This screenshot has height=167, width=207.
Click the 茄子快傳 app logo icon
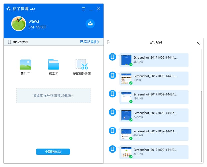pyautogui.click(x=9, y=9)
